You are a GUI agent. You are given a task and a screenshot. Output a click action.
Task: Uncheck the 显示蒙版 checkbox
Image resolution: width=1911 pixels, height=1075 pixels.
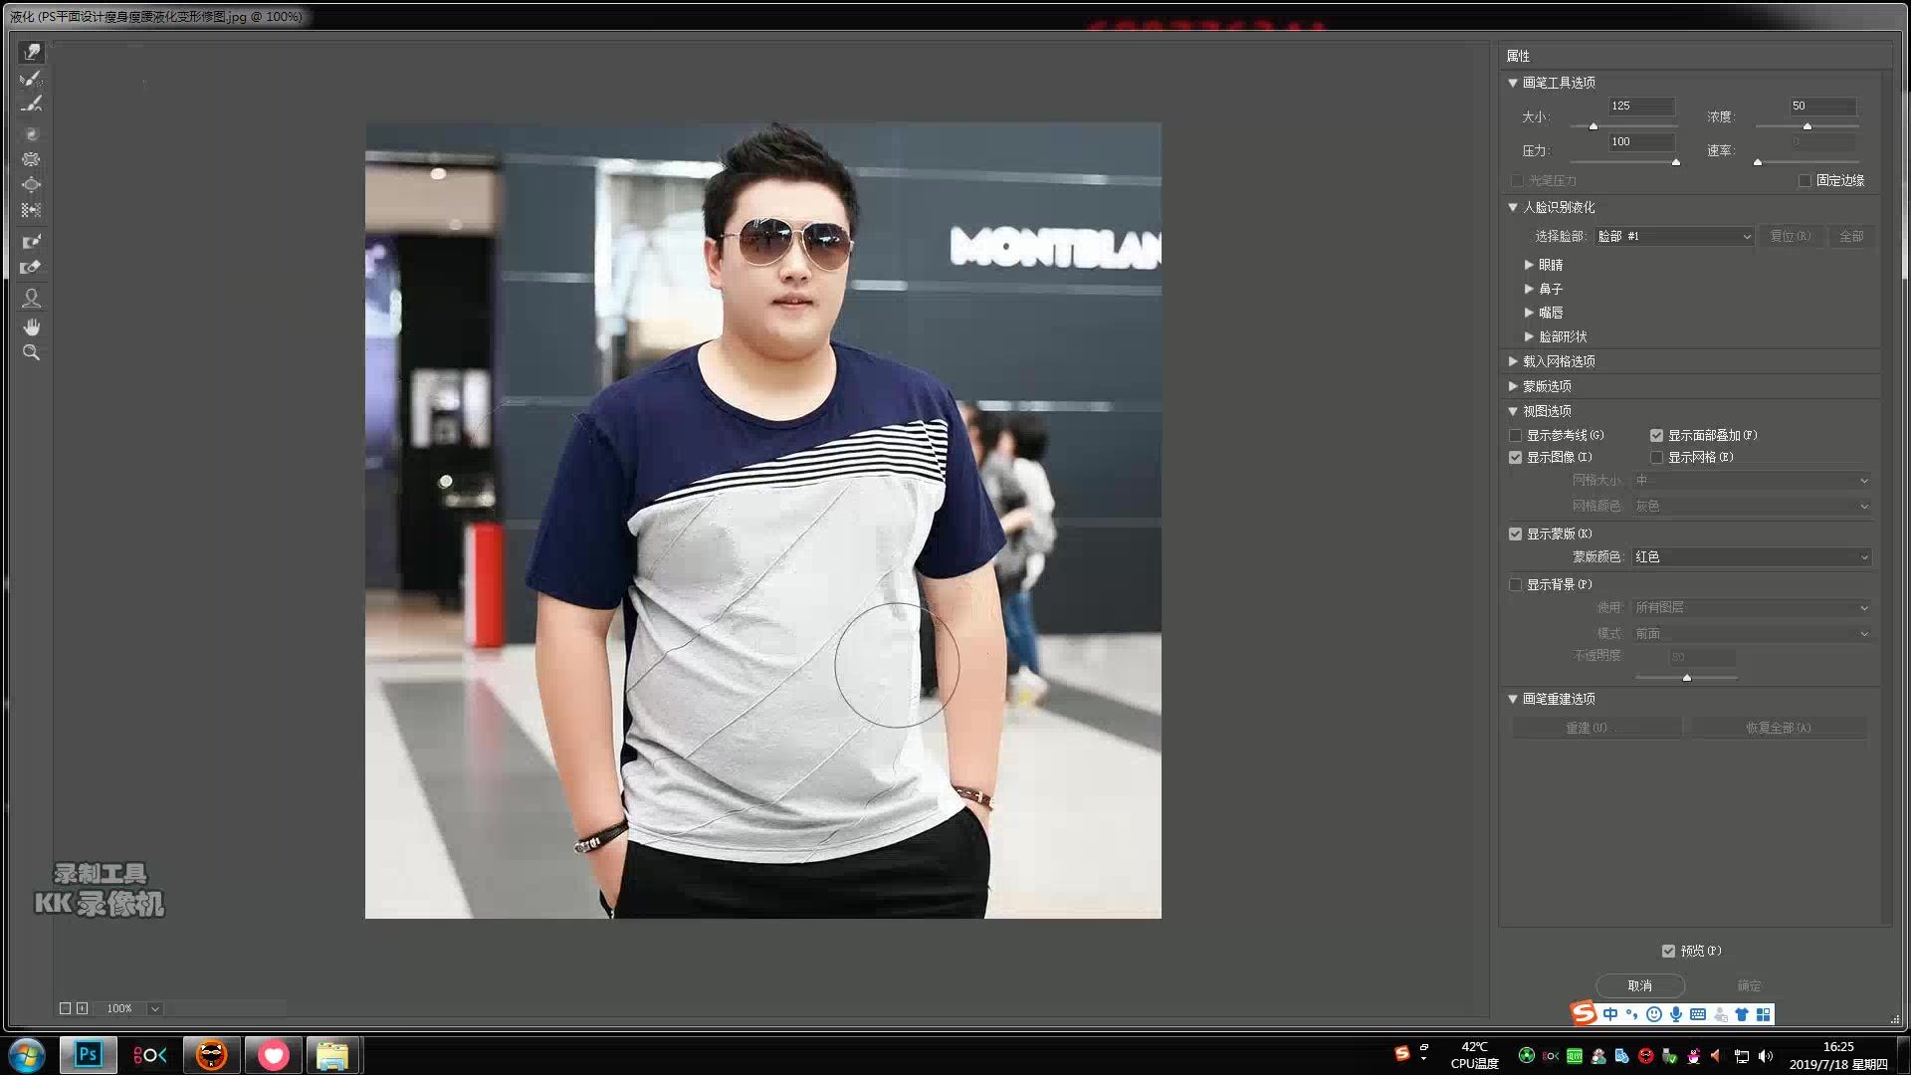point(1516,534)
